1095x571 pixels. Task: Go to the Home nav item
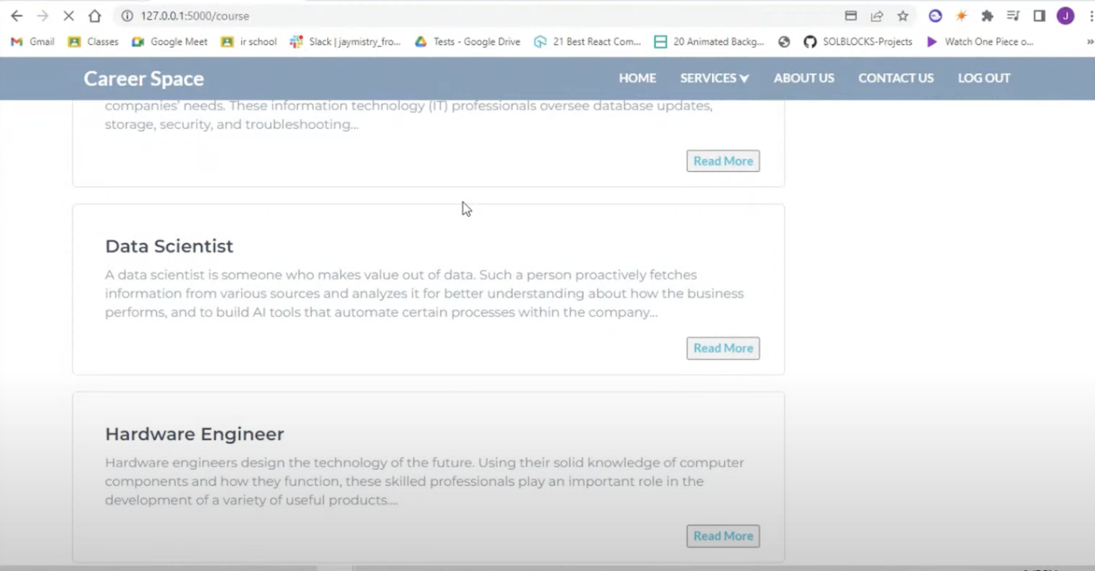click(637, 78)
